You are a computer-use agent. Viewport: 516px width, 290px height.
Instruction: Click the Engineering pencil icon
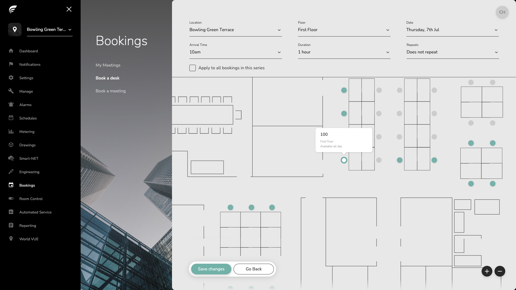coord(11,172)
